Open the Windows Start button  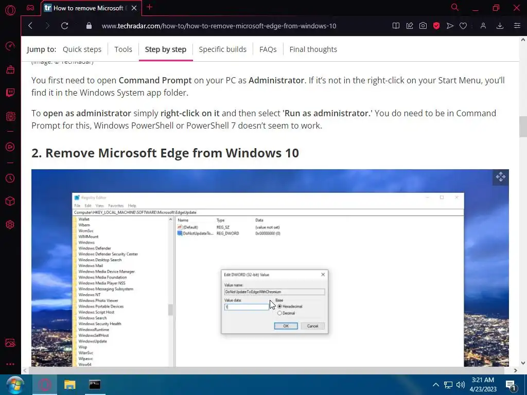(x=15, y=385)
